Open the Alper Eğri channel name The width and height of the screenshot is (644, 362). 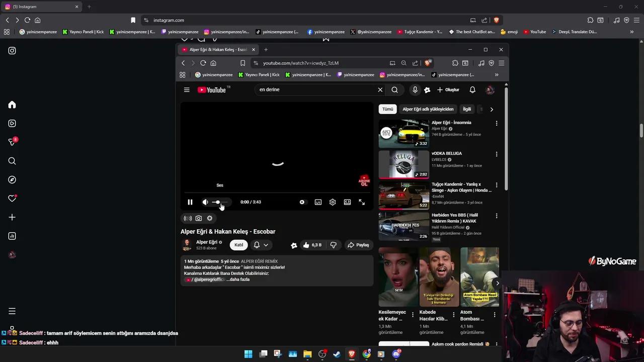[207, 242]
